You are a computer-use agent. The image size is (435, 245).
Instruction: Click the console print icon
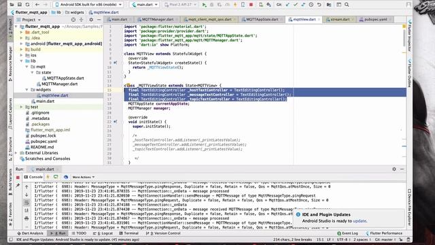click(27, 218)
